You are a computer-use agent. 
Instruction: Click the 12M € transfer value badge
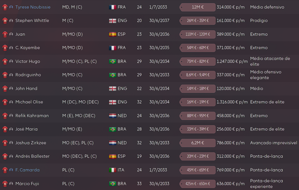tap(198, 7)
